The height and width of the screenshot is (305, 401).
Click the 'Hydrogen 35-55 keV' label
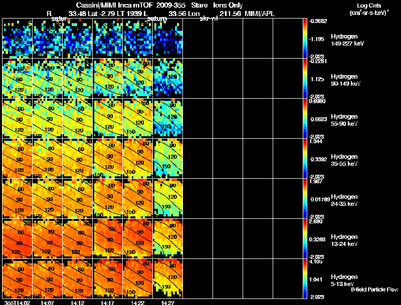tap(344, 160)
